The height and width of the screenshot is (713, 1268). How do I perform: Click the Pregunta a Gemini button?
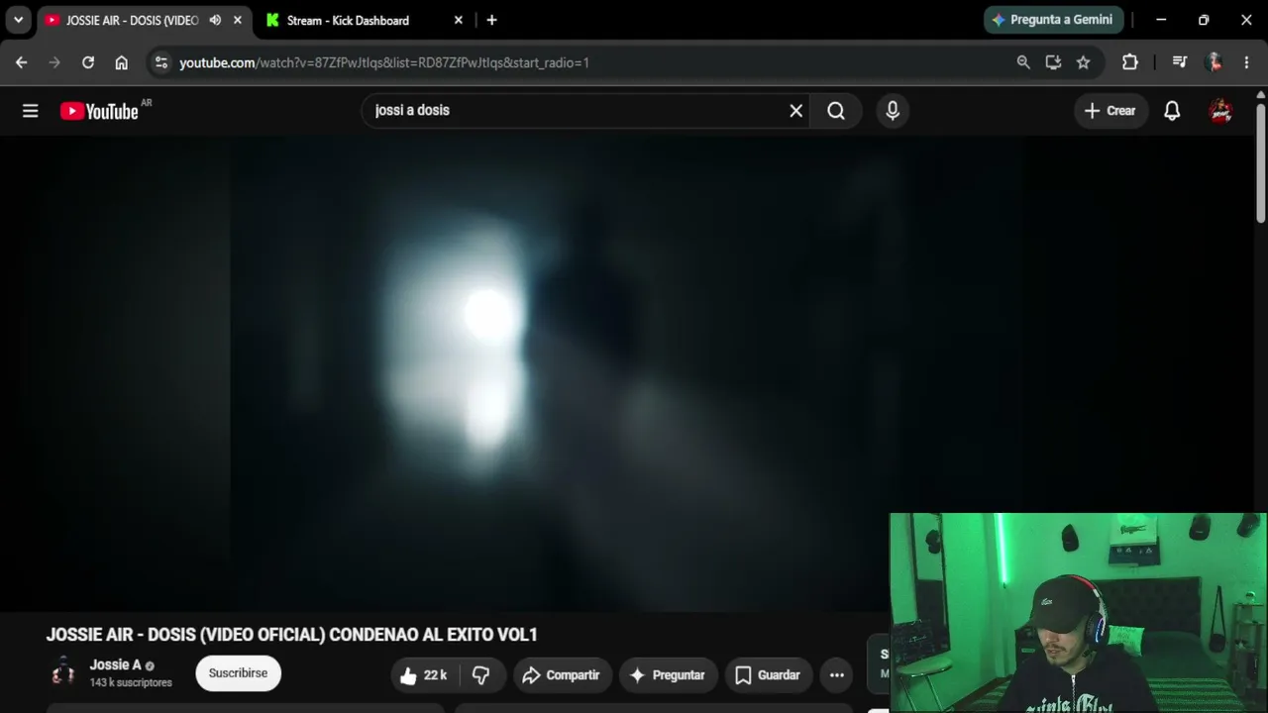(x=1054, y=20)
